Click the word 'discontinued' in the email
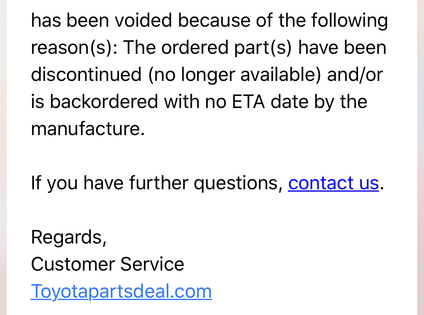 click(86, 74)
